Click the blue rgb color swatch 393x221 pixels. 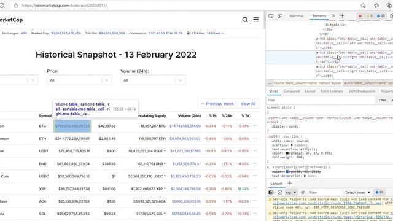point(287,172)
